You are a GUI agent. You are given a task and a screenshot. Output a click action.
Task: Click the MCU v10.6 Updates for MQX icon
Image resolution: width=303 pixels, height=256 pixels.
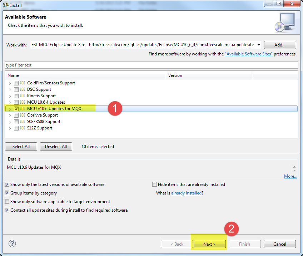point(23,109)
